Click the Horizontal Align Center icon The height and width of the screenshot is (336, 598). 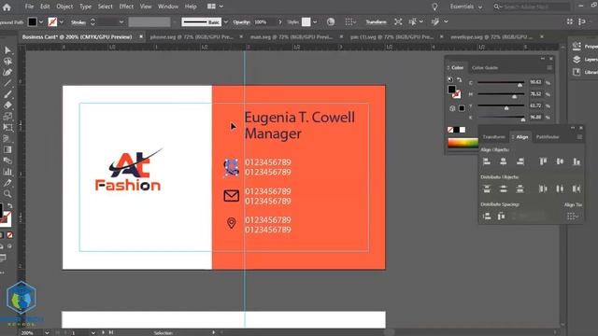(x=504, y=161)
